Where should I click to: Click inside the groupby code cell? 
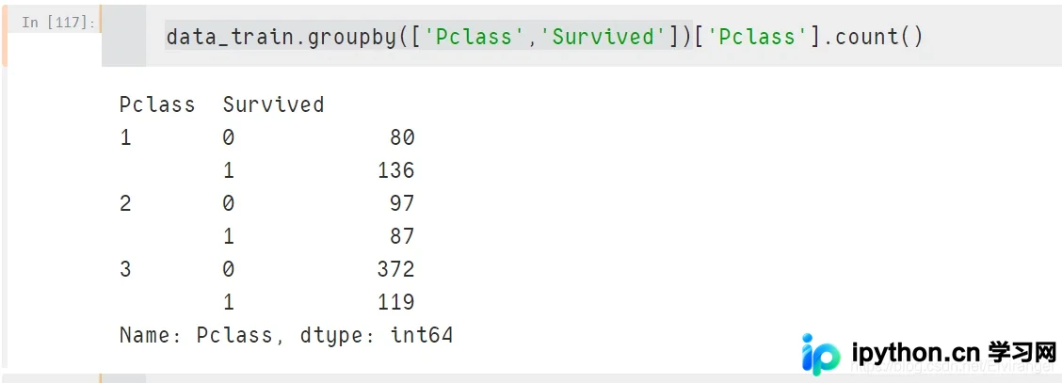pyautogui.click(x=581, y=36)
